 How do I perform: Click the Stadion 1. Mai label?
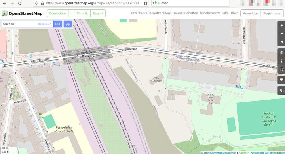click(x=269, y=119)
